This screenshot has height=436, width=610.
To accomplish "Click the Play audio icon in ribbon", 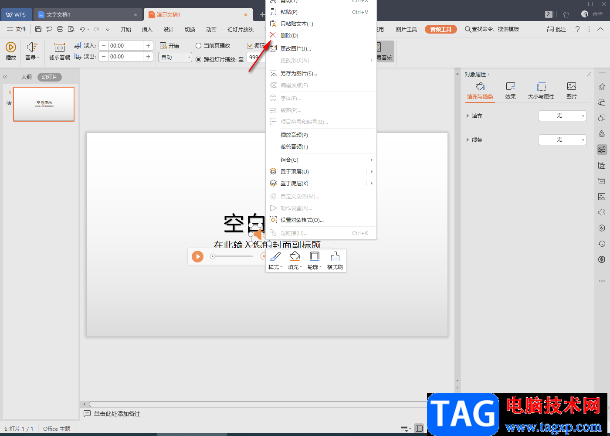I will (x=11, y=47).
